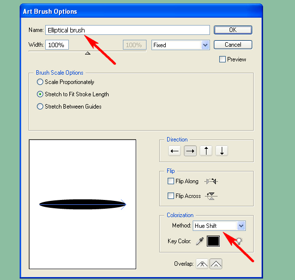
Task: Open colorization tips lightbulb
Action: click(238, 241)
